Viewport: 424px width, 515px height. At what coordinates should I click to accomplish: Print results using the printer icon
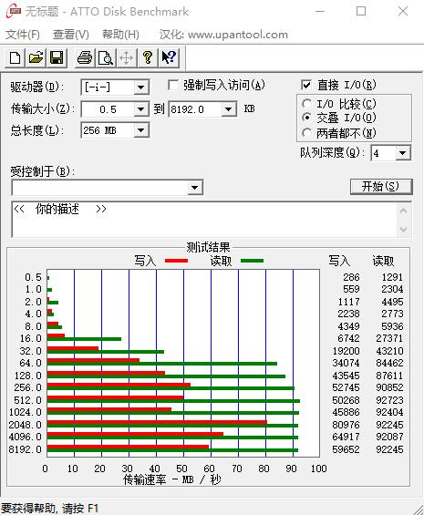coord(85,57)
